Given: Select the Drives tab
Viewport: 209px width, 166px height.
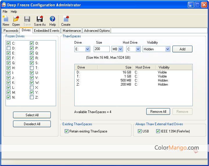Looking at the screenshot, I should pos(26,30).
